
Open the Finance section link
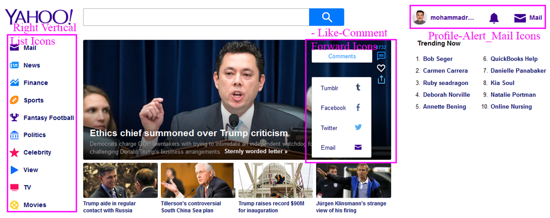(x=35, y=83)
